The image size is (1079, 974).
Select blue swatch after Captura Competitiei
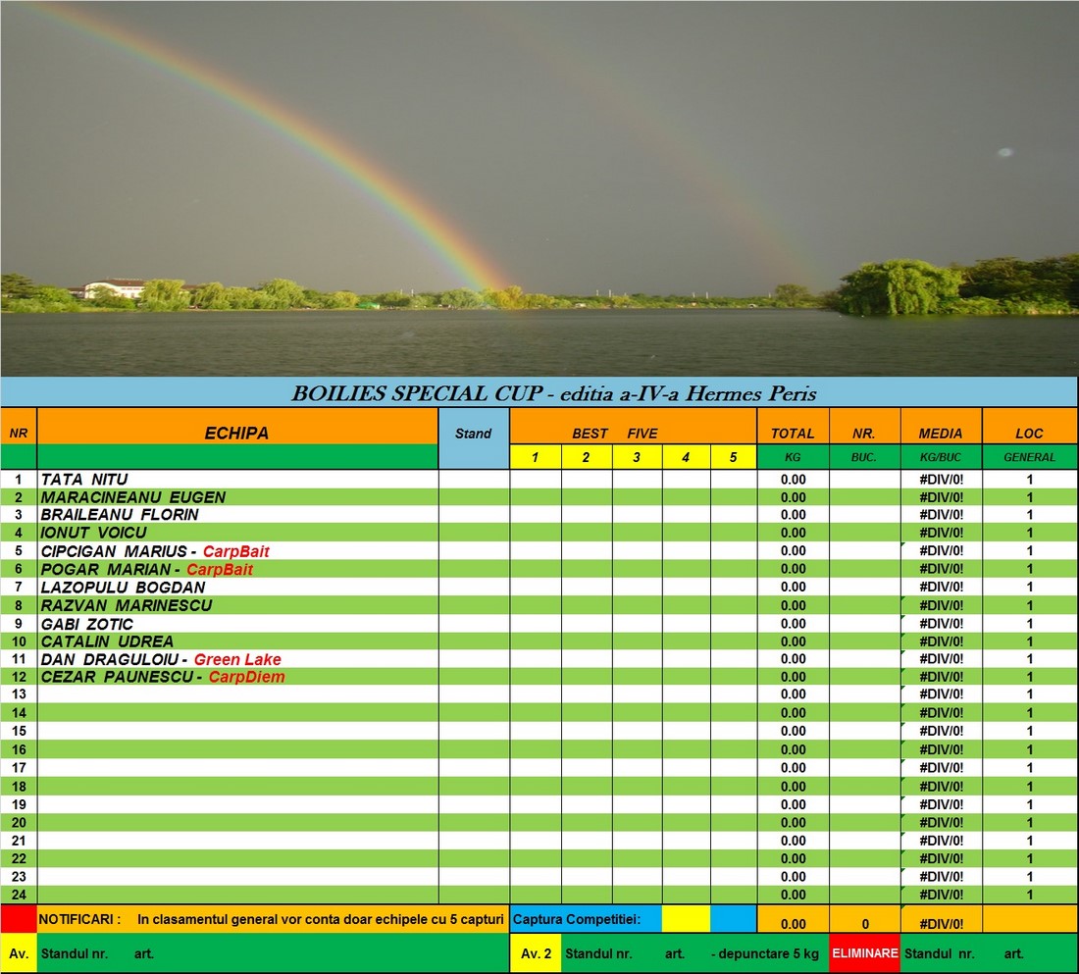click(x=733, y=919)
